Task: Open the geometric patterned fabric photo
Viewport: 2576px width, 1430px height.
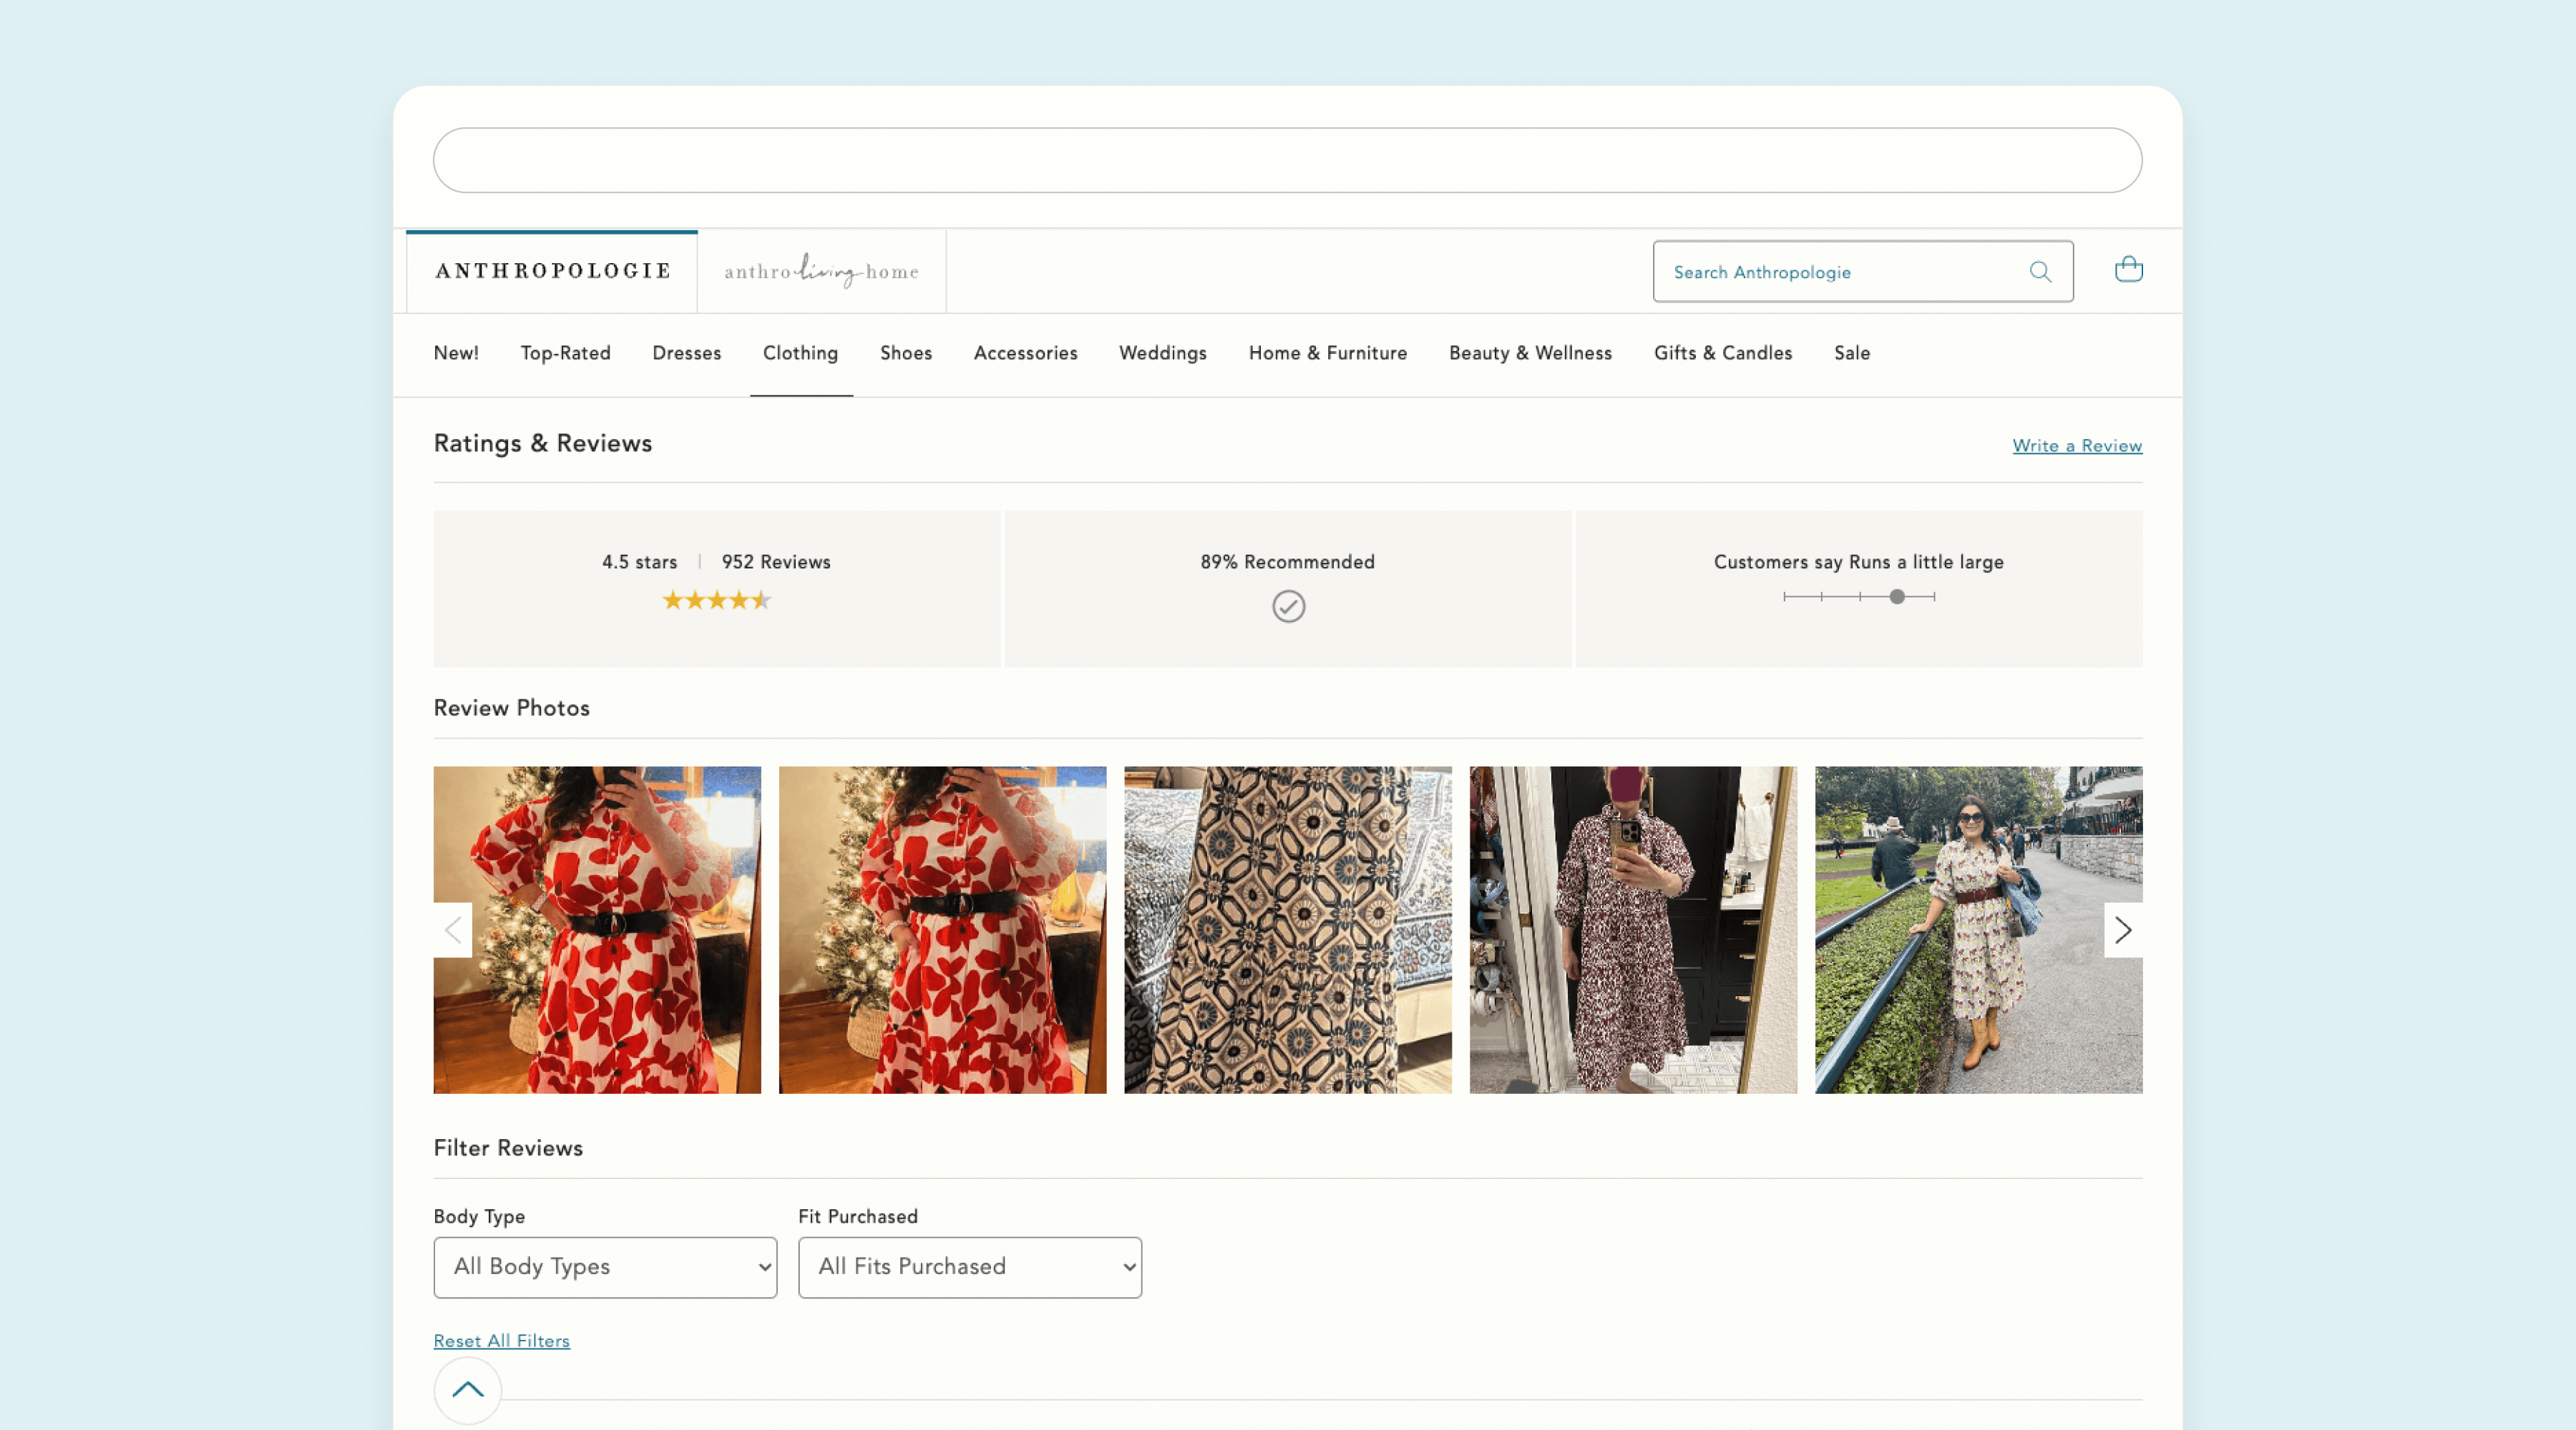Action: coord(1287,929)
